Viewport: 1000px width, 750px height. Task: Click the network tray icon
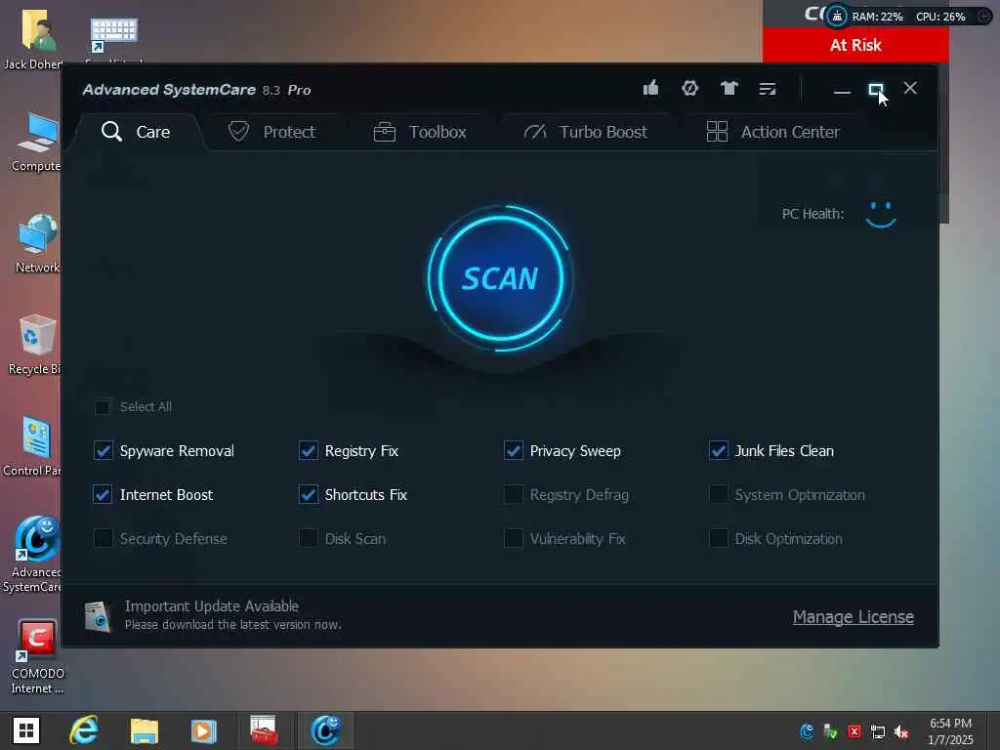point(878,731)
